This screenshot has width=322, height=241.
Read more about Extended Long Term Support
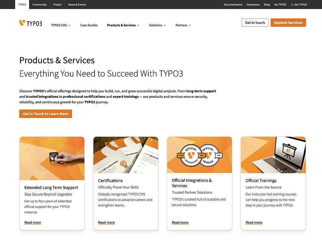point(33,222)
